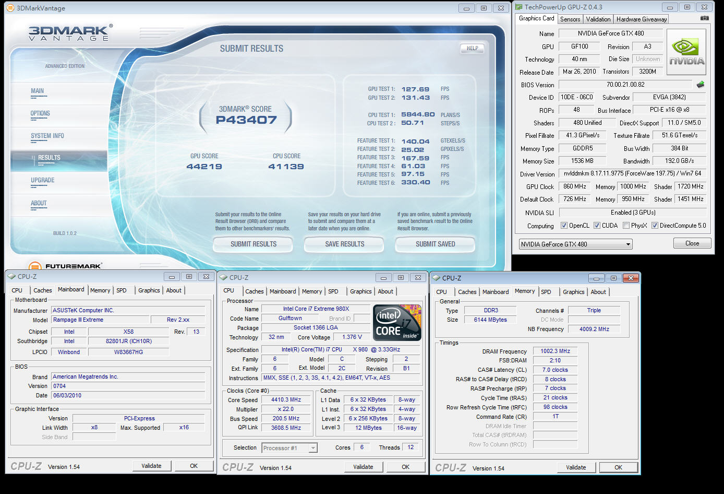Viewport: 724px width, 494px height.
Task: Click the 3DMark Vantage logo
Action: (x=70, y=33)
